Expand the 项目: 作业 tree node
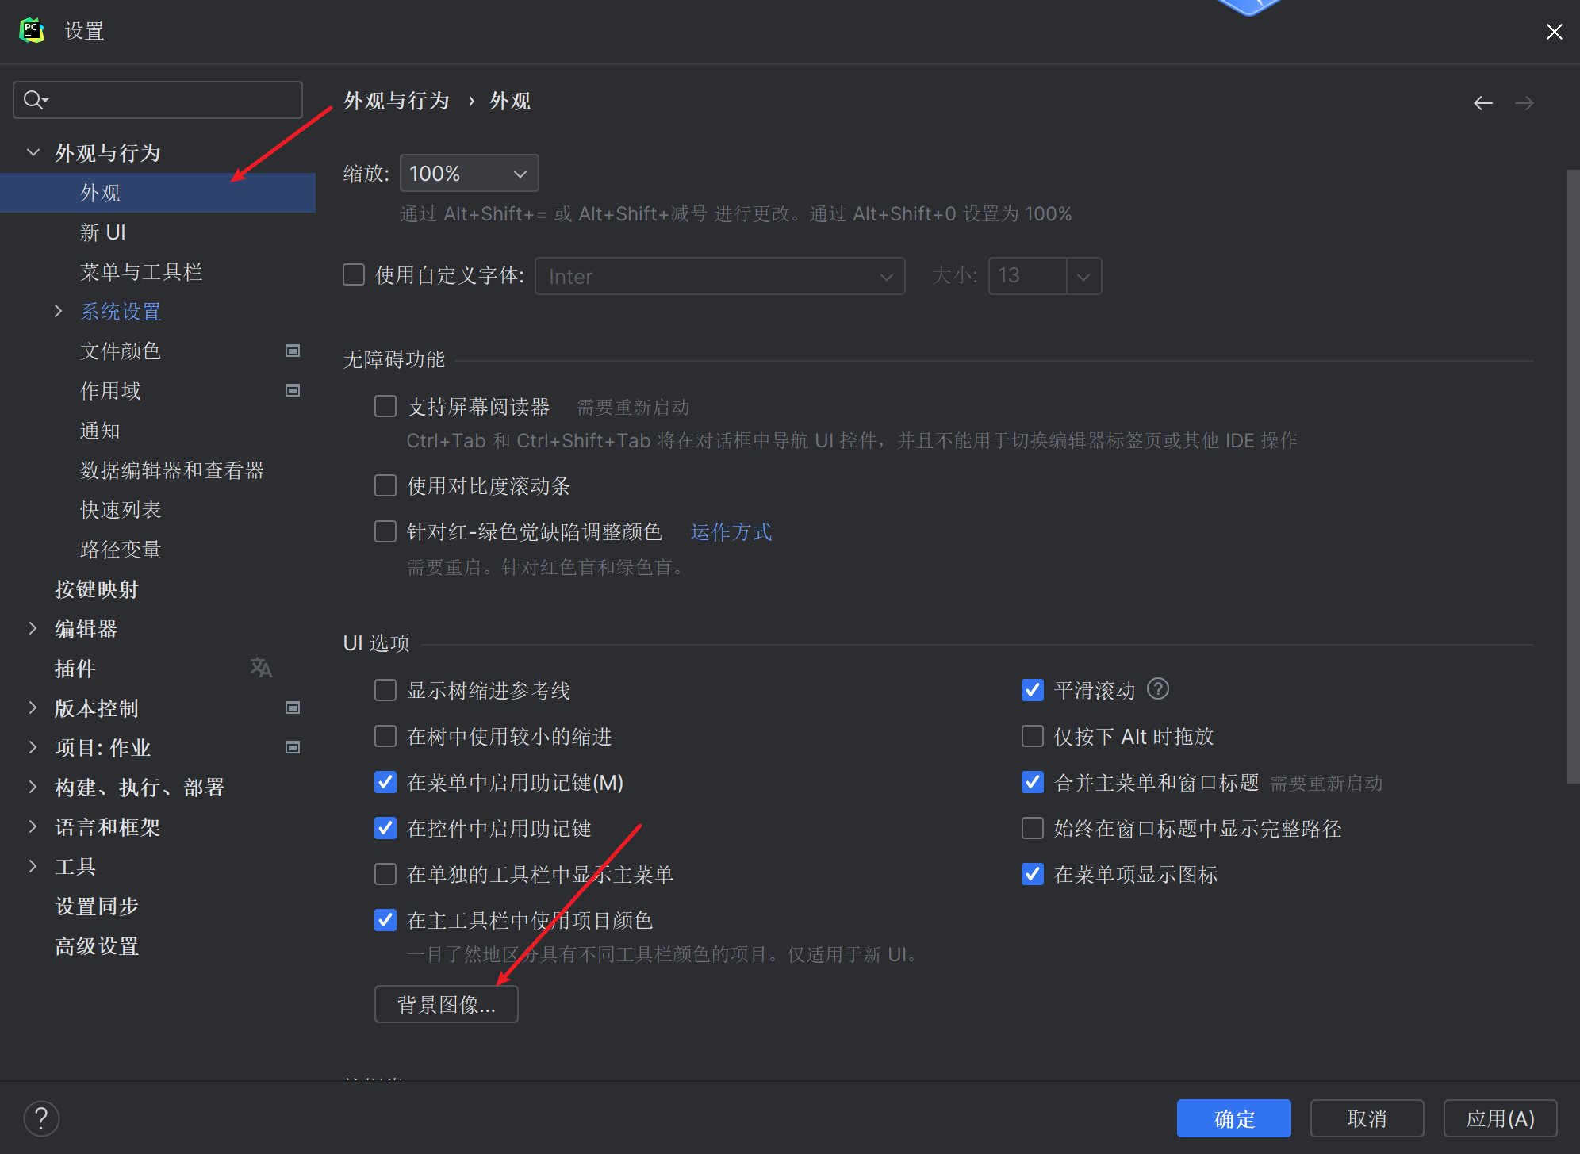Viewport: 1580px width, 1154px height. point(33,747)
